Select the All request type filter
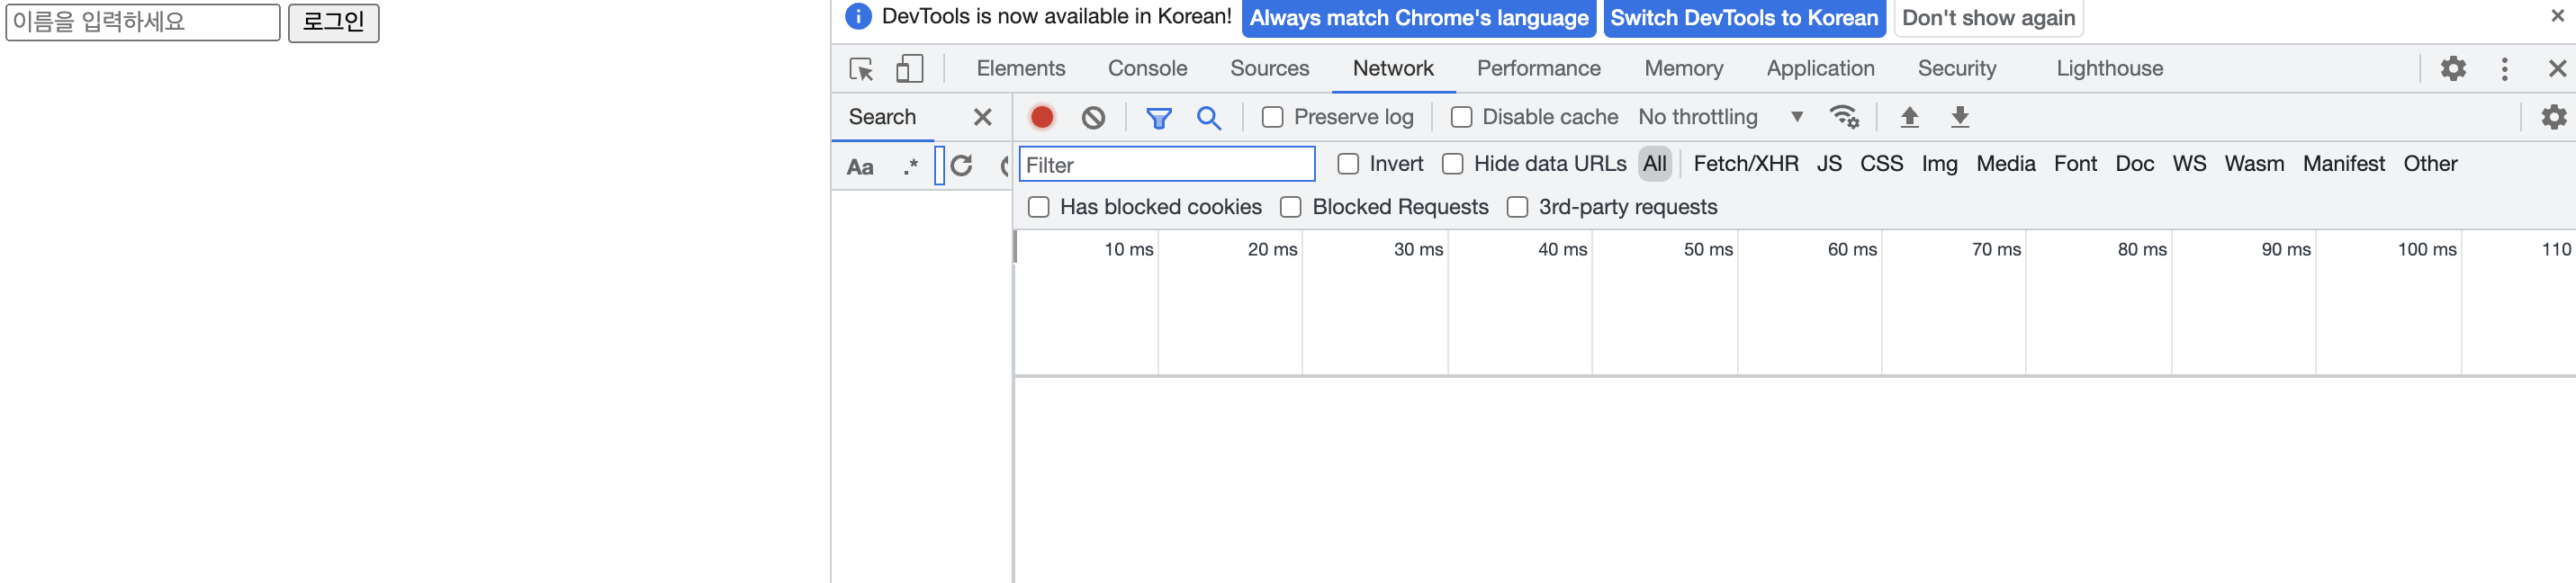This screenshot has width=2576, height=583. pos(1654,164)
